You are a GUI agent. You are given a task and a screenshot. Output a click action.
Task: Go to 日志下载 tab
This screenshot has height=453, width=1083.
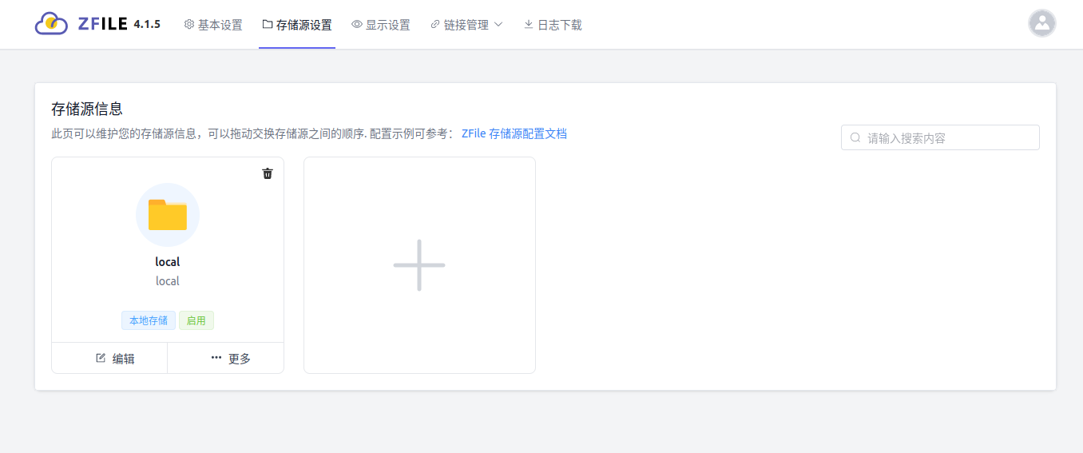553,25
